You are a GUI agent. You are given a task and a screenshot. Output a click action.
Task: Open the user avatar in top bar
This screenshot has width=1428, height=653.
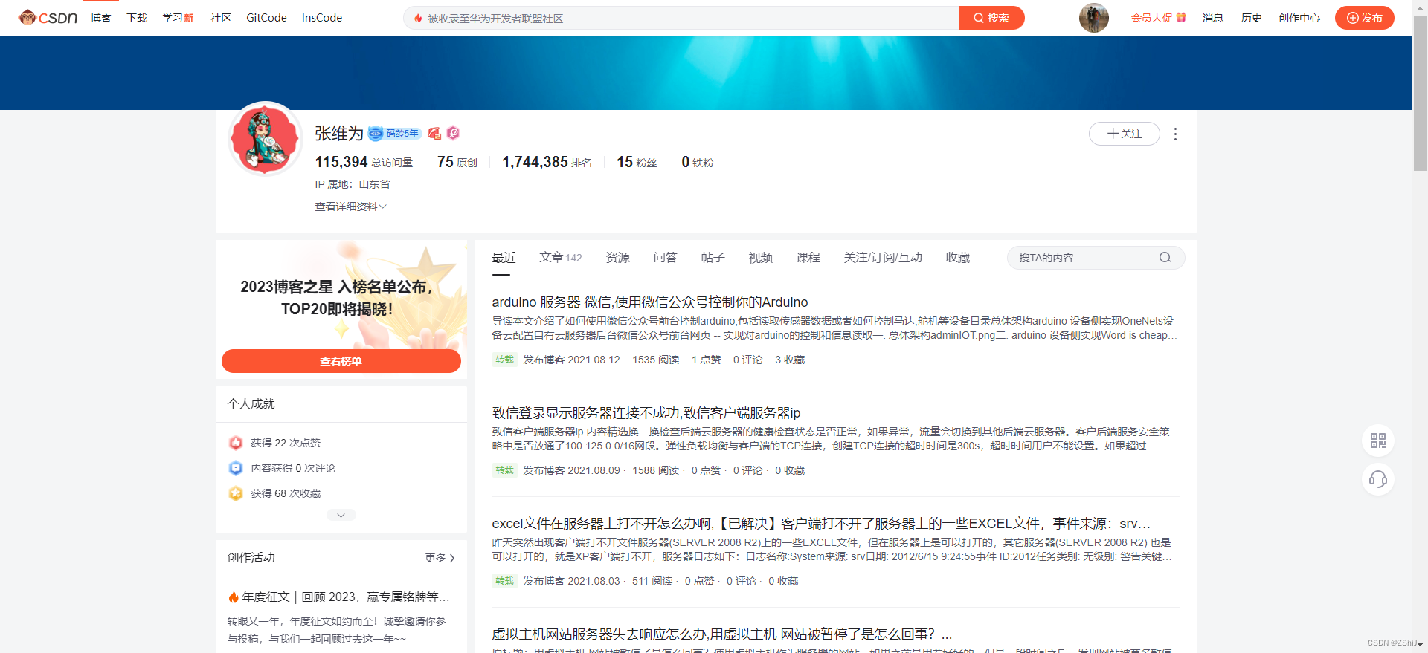point(1093,18)
